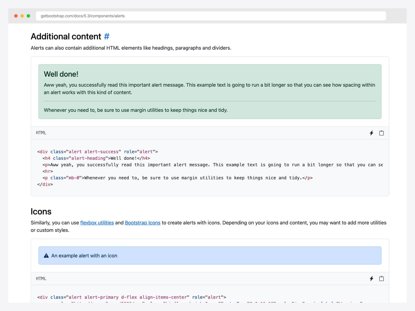Click the sentence 'Alerts can also contain additional'
The height and width of the screenshot is (311, 415).
[x=131, y=48]
